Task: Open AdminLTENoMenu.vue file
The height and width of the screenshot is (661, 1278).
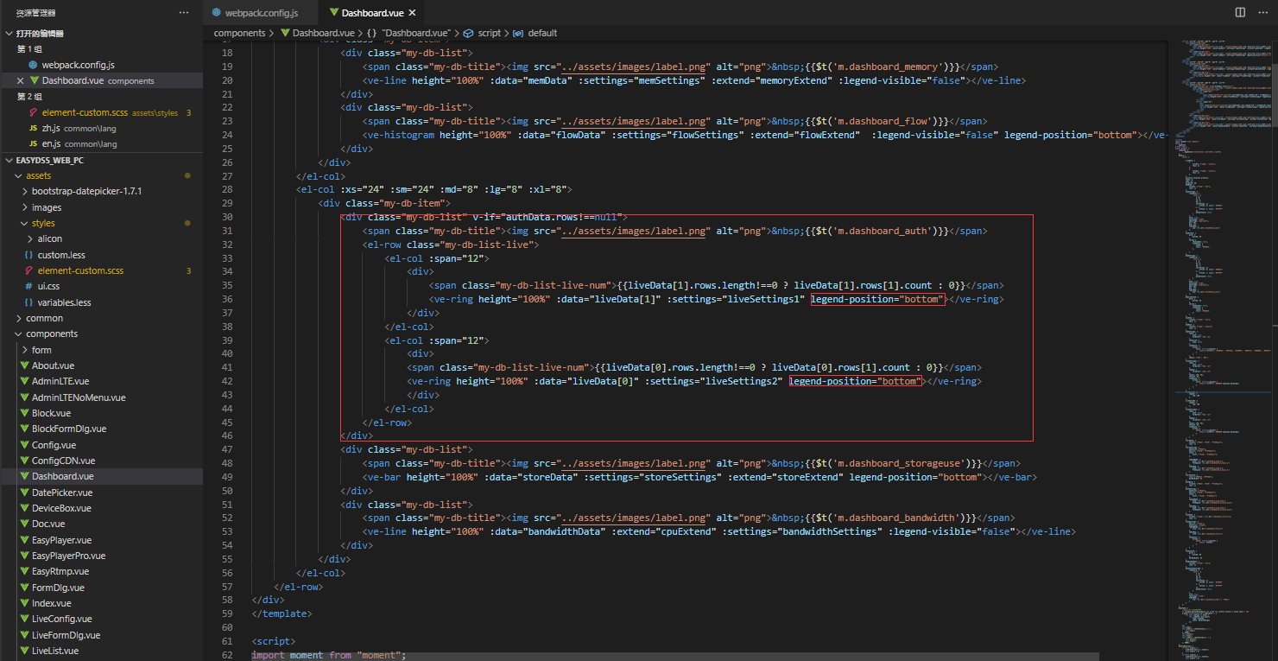Action: pyautogui.click(x=102, y=397)
